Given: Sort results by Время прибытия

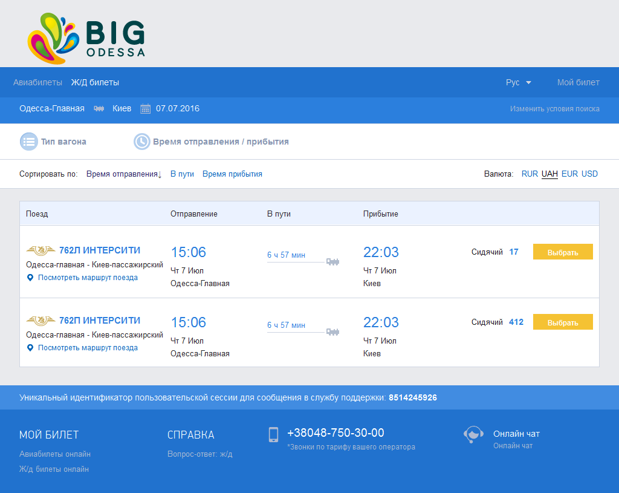Looking at the screenshot, I should [232, 174].
